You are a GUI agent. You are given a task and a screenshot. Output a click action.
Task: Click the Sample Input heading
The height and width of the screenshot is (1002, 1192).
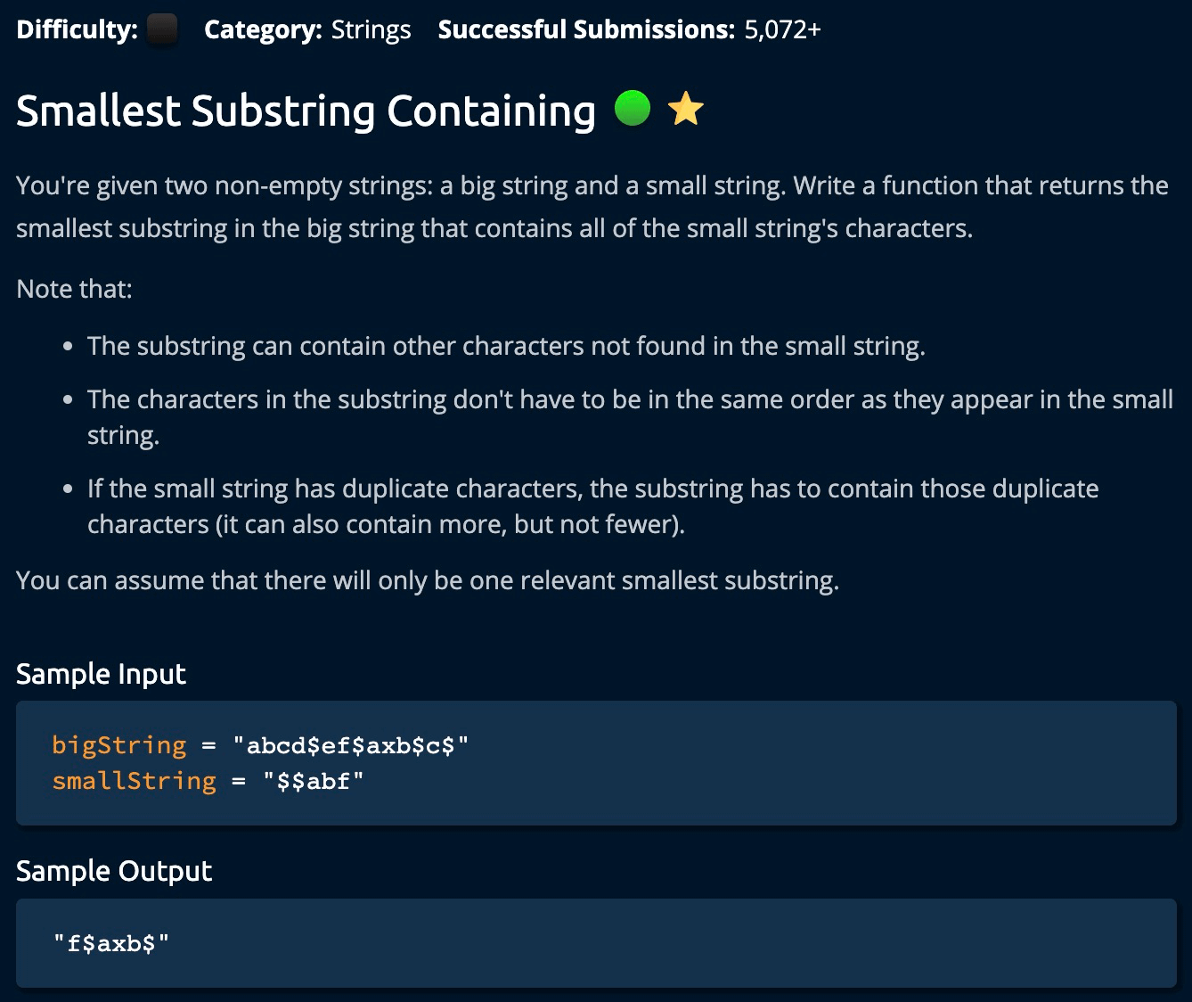point(101,674)
